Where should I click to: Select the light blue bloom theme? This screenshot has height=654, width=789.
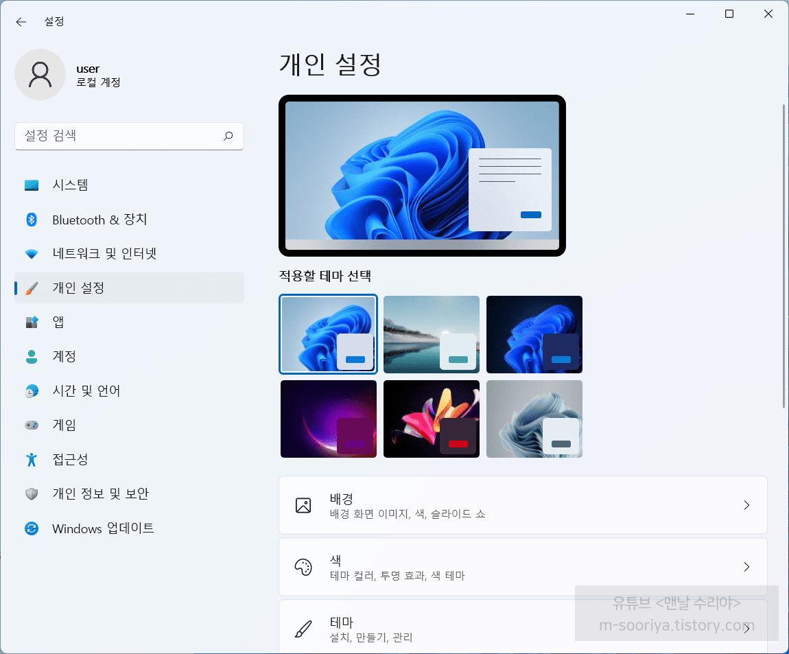[x=328, y=334]
